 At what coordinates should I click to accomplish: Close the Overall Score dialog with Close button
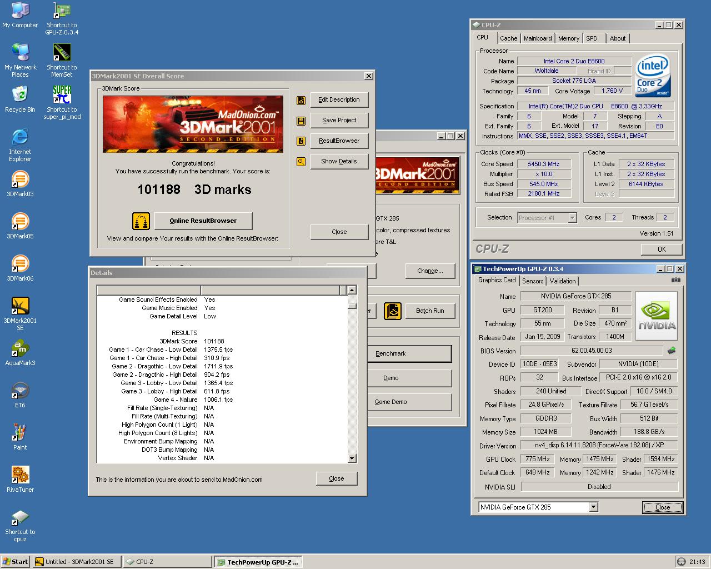(339, 232)
